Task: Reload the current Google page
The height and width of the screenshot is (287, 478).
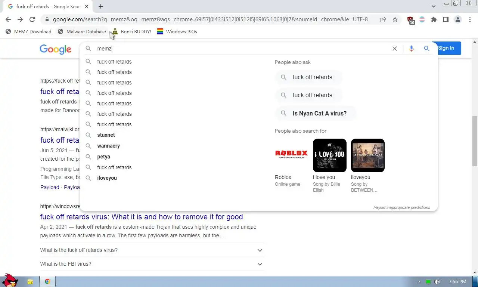Action: (32, 19)
